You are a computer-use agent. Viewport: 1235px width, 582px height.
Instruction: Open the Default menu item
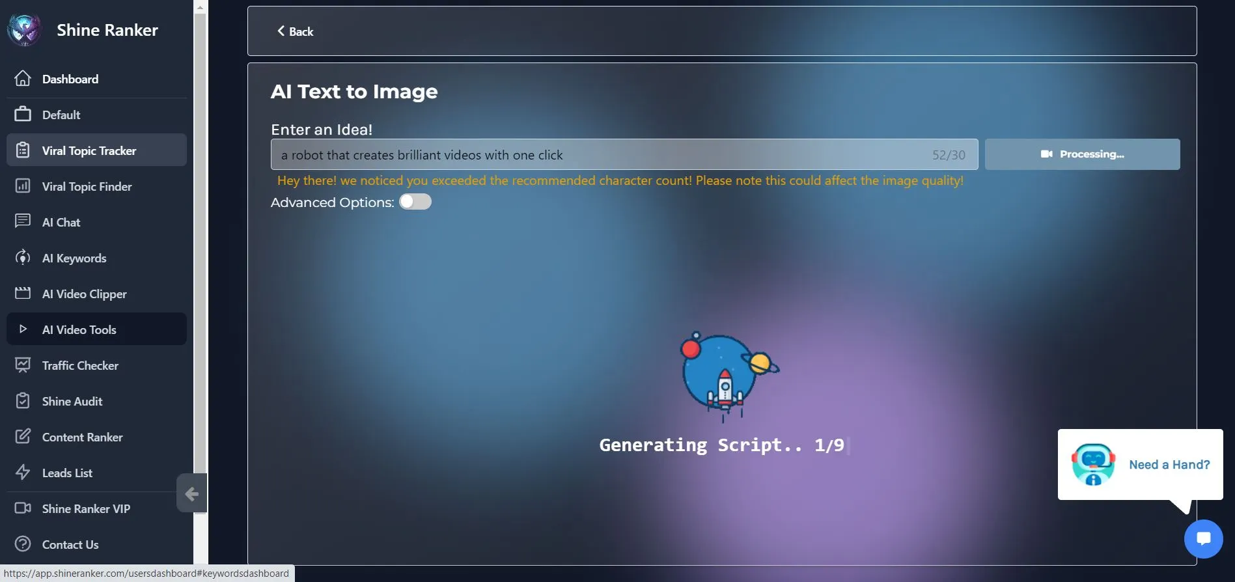point(96,115)
